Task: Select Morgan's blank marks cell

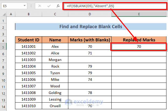Action: 90,60
